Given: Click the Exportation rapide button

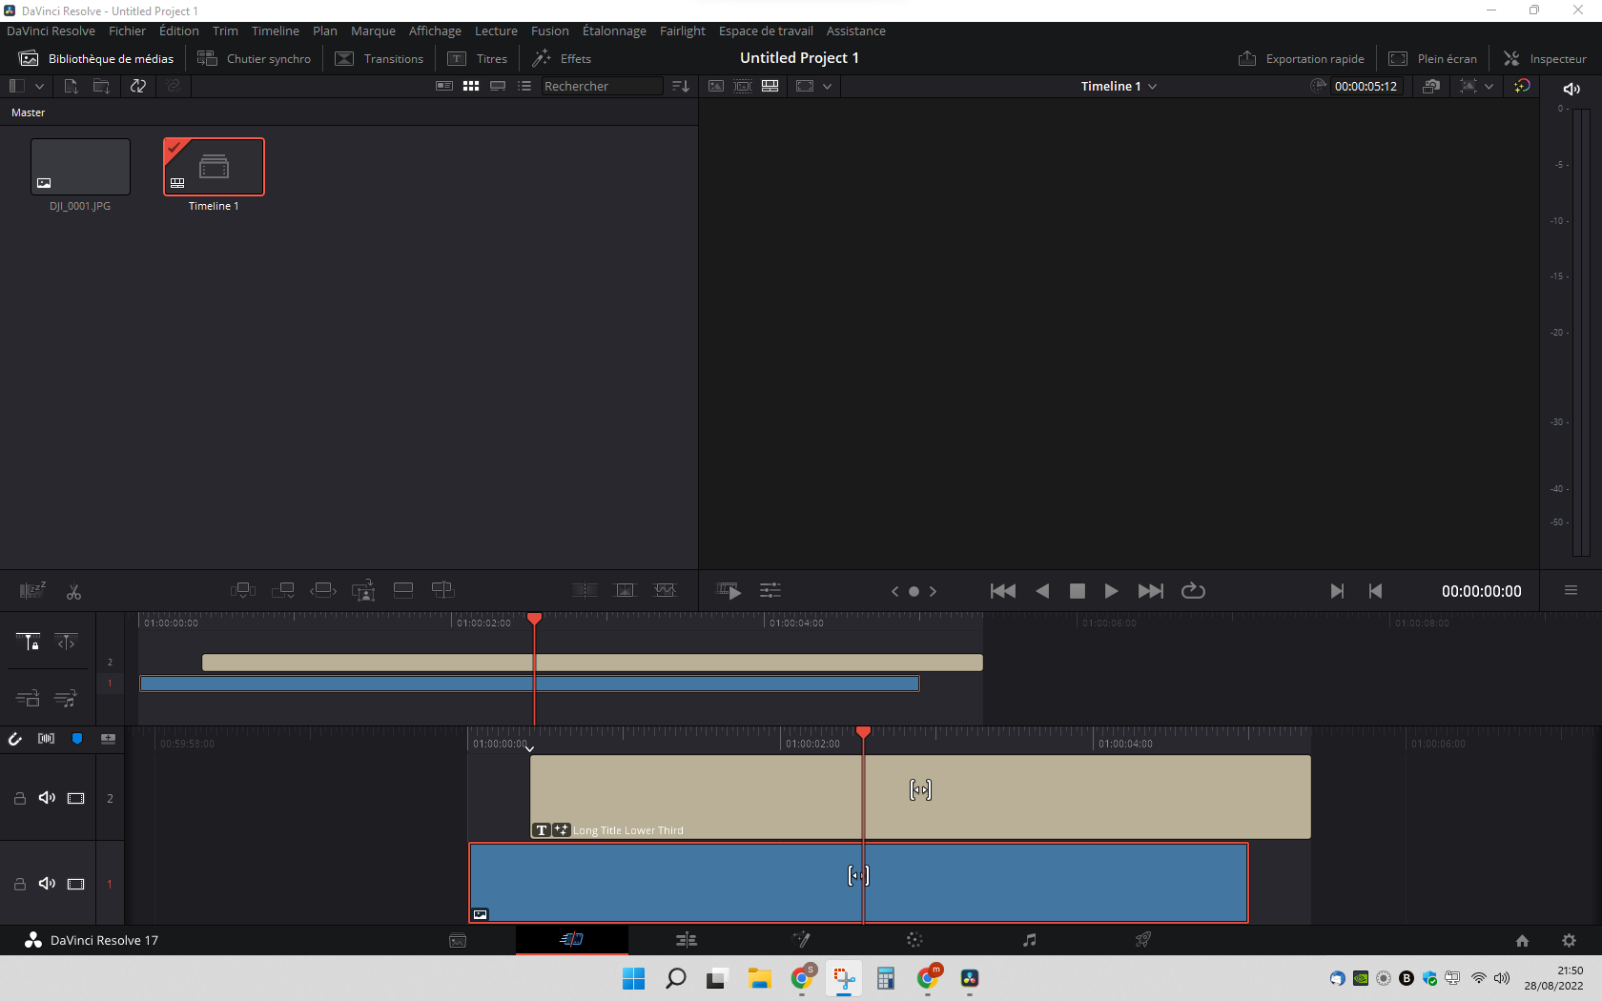Looking at the screenshot, I should (x=1302, y=58).
